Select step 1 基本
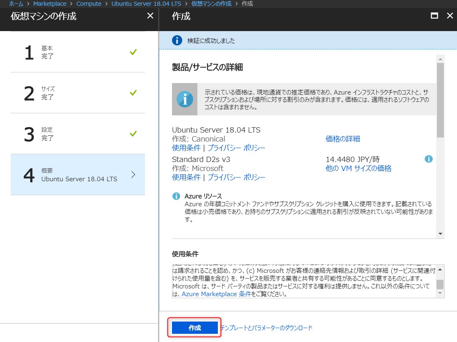The image size is (457, 342). pyautogui.click(x=78, y=52)
